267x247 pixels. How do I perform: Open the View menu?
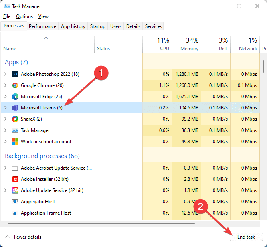(43, 16)
